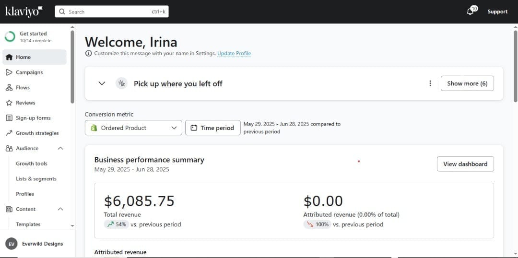This screenshot has width=518, height=258.
Task: Open the three-dot options menu
Action: pos(430,83)
